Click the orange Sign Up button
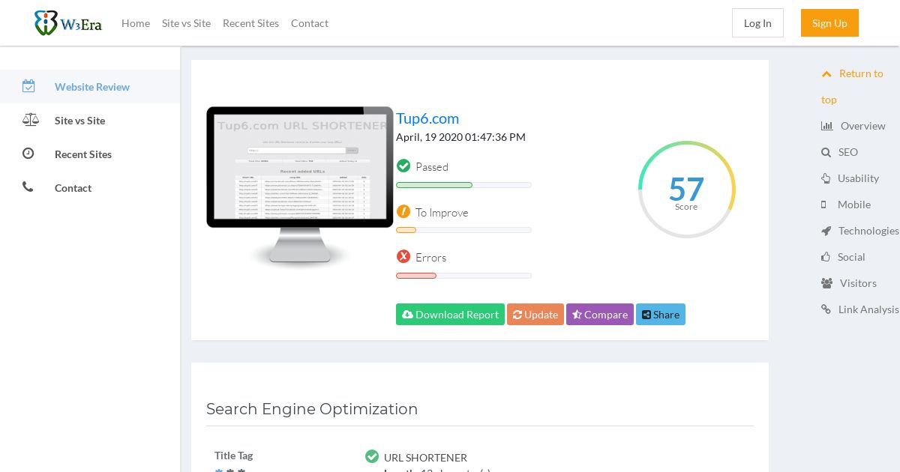 pos(829,23)
